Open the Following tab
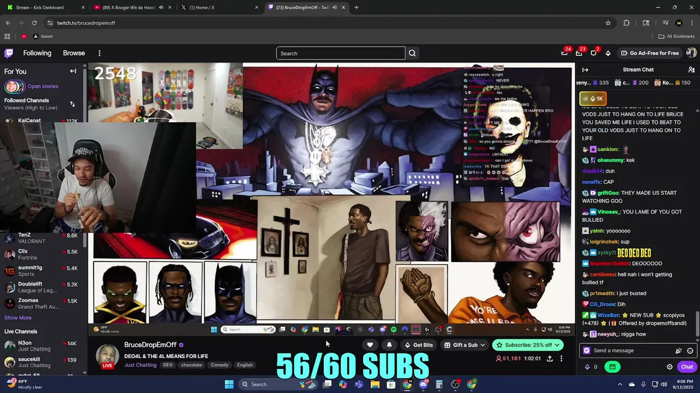This screenshot has height=393, width=700. click(x=37, y=53)
